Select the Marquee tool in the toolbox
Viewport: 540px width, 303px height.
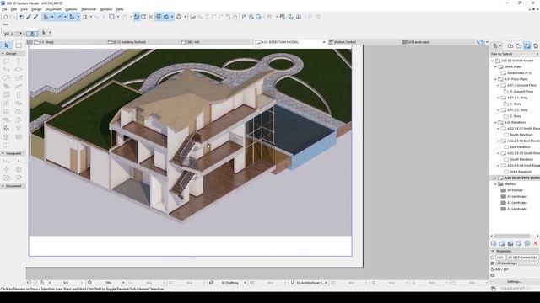click(x=19, y=45)
